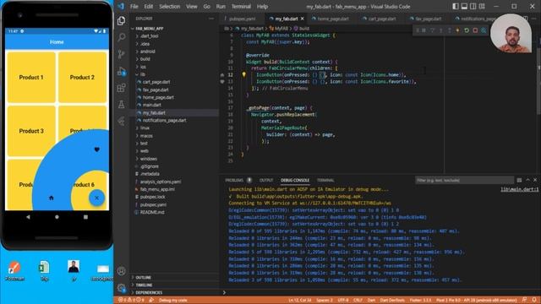Open the Source Control view
Viewport: 541px width, 304px height.
point(122,54)
